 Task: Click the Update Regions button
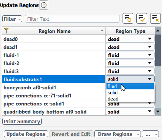(26, 134)
